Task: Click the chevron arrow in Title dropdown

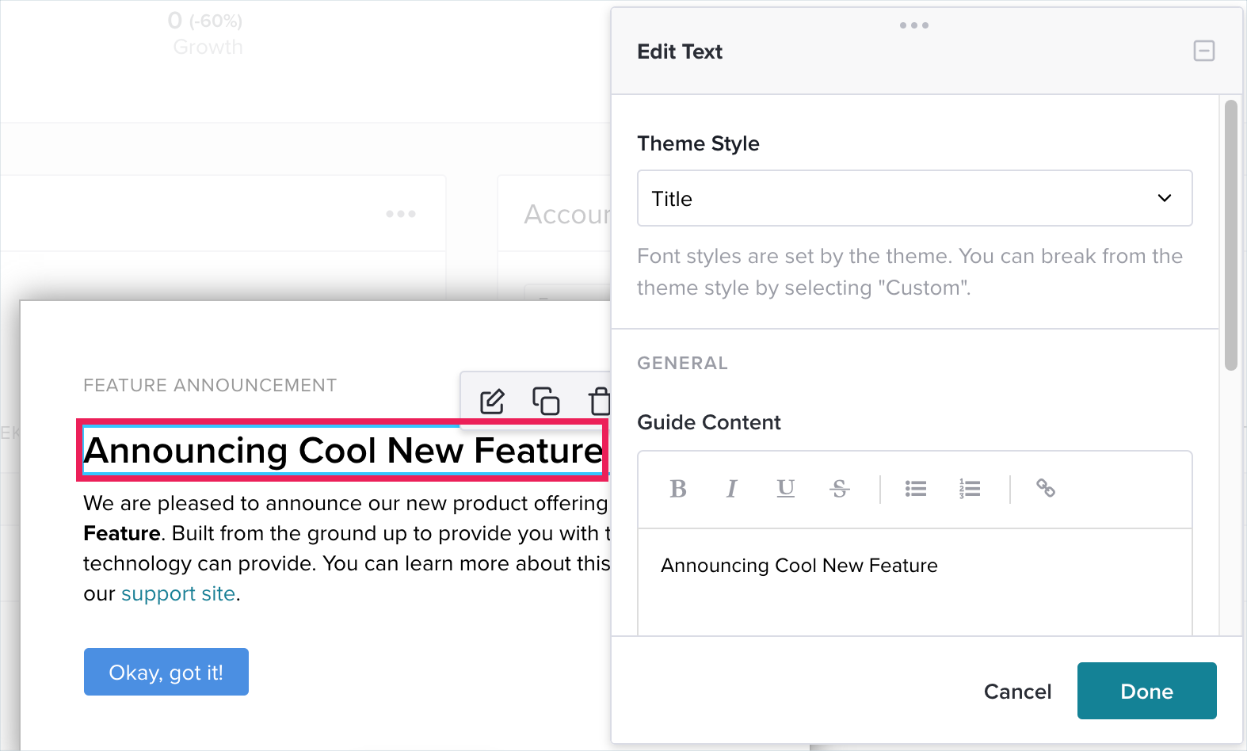Action: (1165, 198)
